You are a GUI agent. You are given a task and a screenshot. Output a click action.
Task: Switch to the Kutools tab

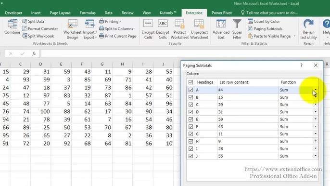click(168, 13)
